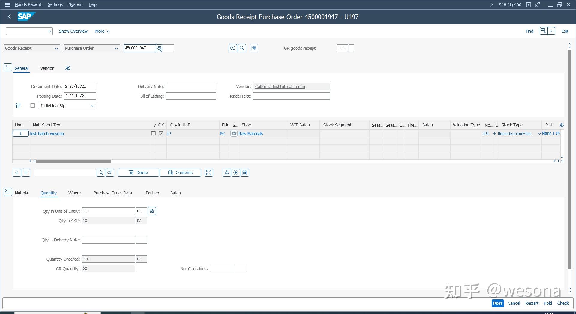Screen dimensions: 576x314
Task: Open the partner people icon tab in header
Action: (x=68, y=68)
